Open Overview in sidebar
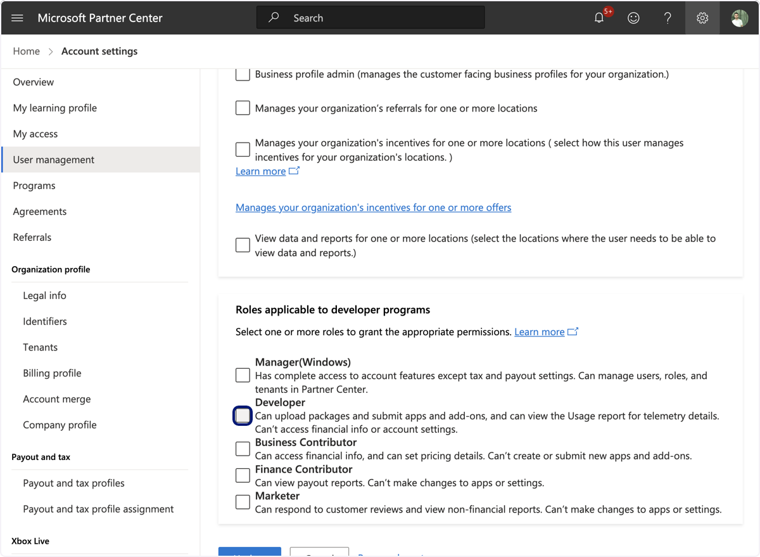 34,82
